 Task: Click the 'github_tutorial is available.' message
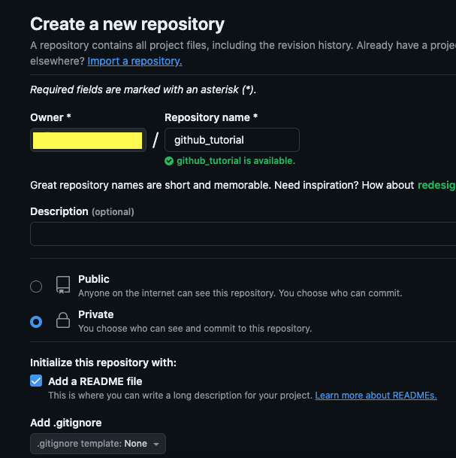pos(236,161)
